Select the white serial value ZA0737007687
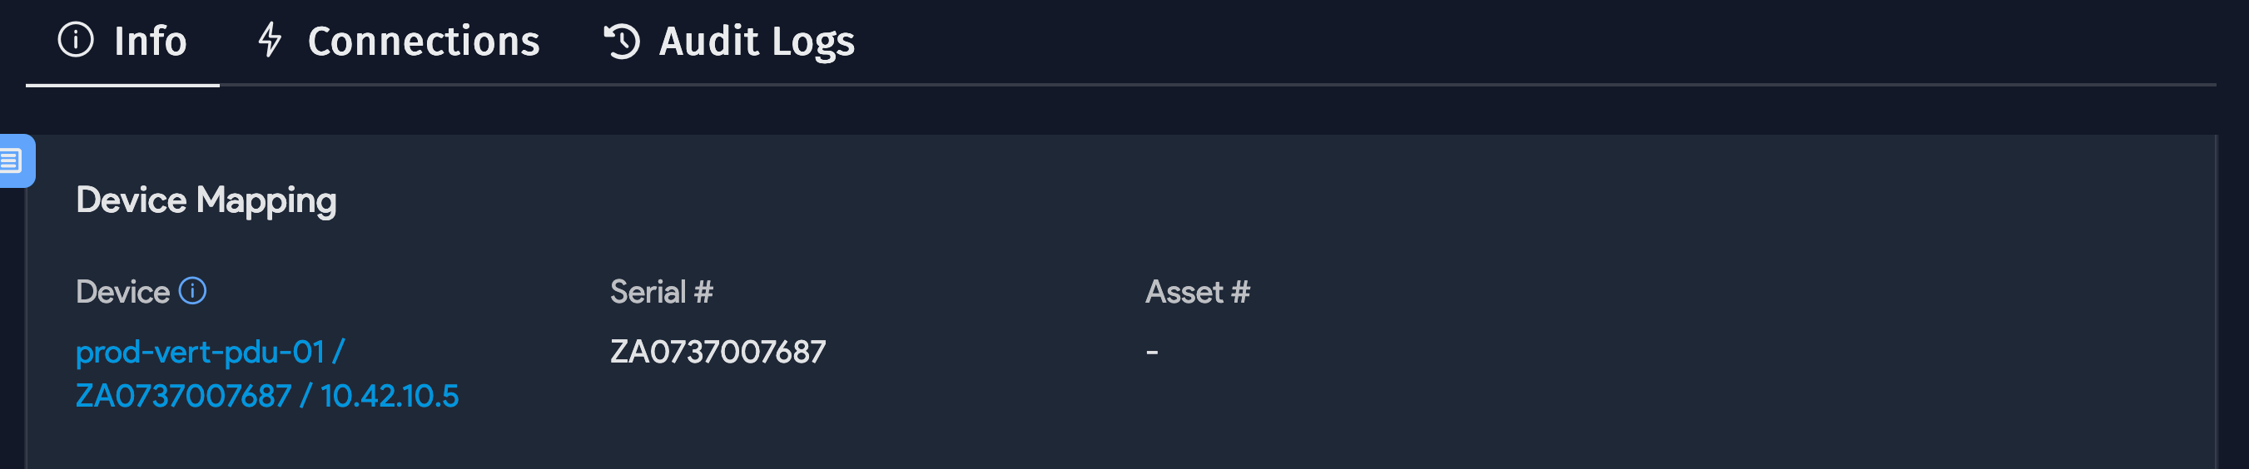 (x=717, y=353)
